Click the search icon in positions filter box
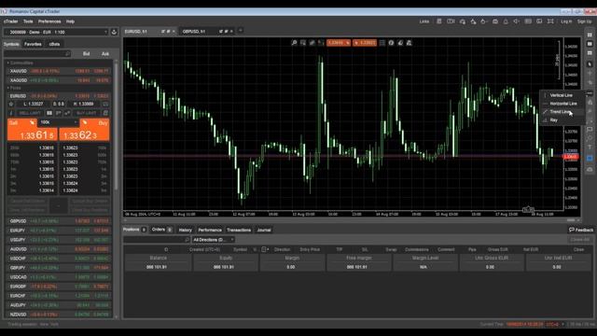597x336 pixels. pyautogui.click(x=187, y=240)
